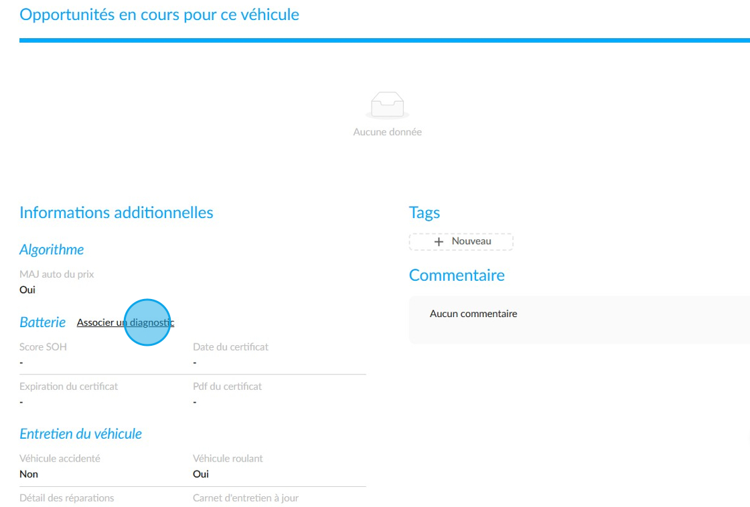Click the MAJ auto du prix label
Screen dimensions: 750x507
point(56,274)
